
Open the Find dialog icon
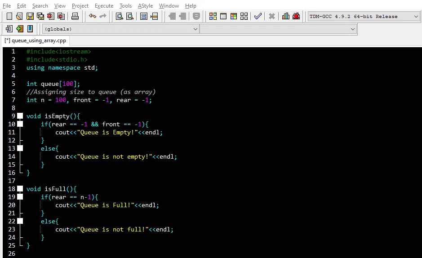pos(119,17)
